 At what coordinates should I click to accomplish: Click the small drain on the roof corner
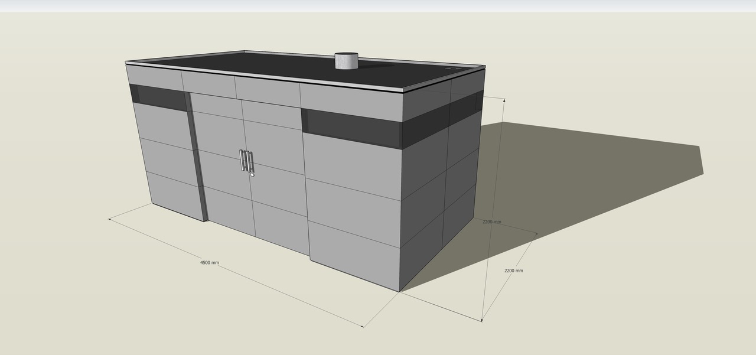(454, 69)
